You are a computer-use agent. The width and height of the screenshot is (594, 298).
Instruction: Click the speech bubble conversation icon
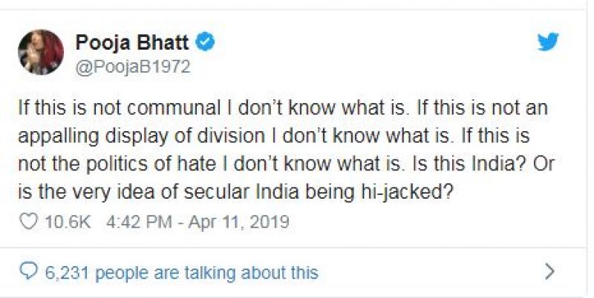coord(28,272)
